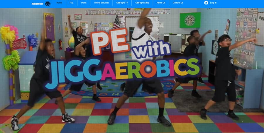
Task: Click the user avatar icon
Action: (206, 3)
